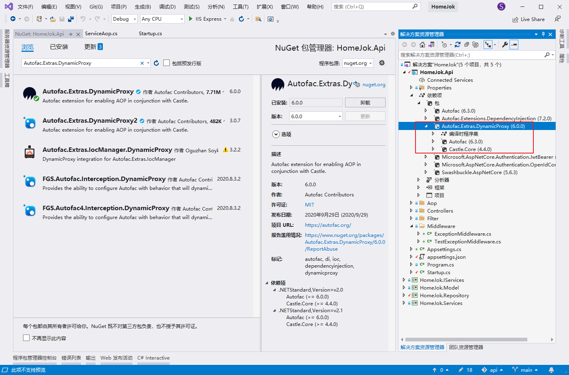Open the nuget.org package source dropdown
This screenshot has width=569, height=375.
click(x=358, y=63)
